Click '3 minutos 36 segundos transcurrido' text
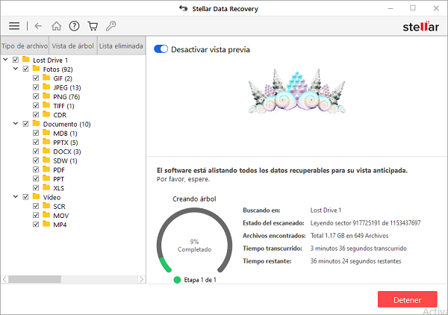This screenshot has width=448, height=315. (358, 248)
